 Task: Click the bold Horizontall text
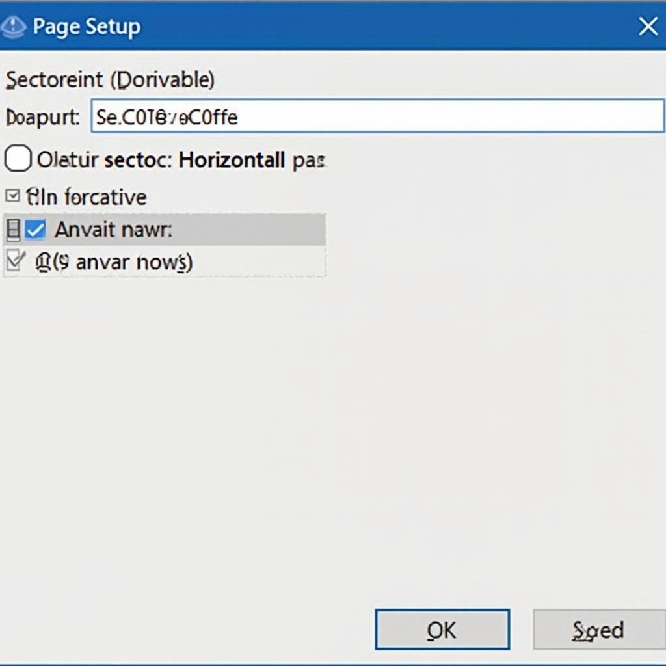(232, 159)
